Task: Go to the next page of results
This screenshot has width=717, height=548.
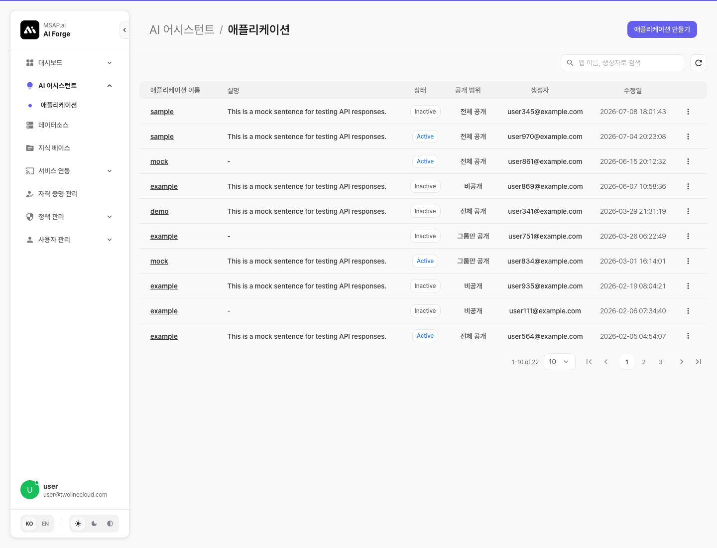Action: point(682,362)
